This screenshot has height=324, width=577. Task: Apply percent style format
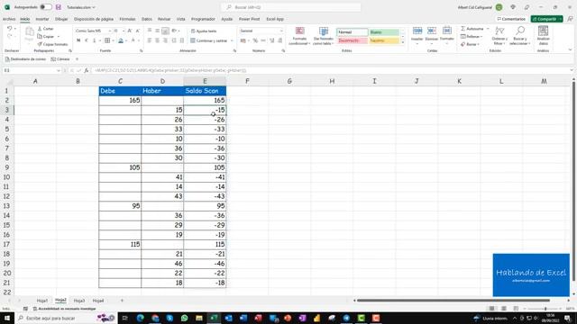click(255, 40)
